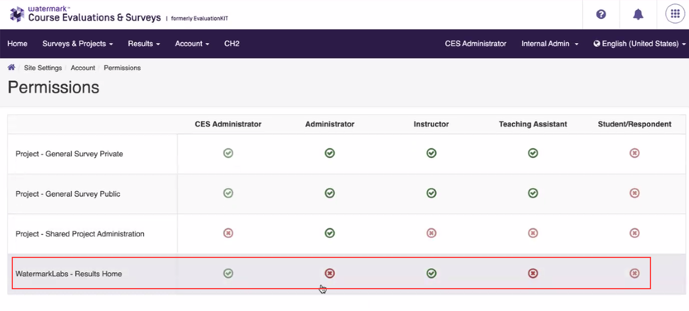Open the CH2 menu item
The image size is (689, 311).
(232, 44)
